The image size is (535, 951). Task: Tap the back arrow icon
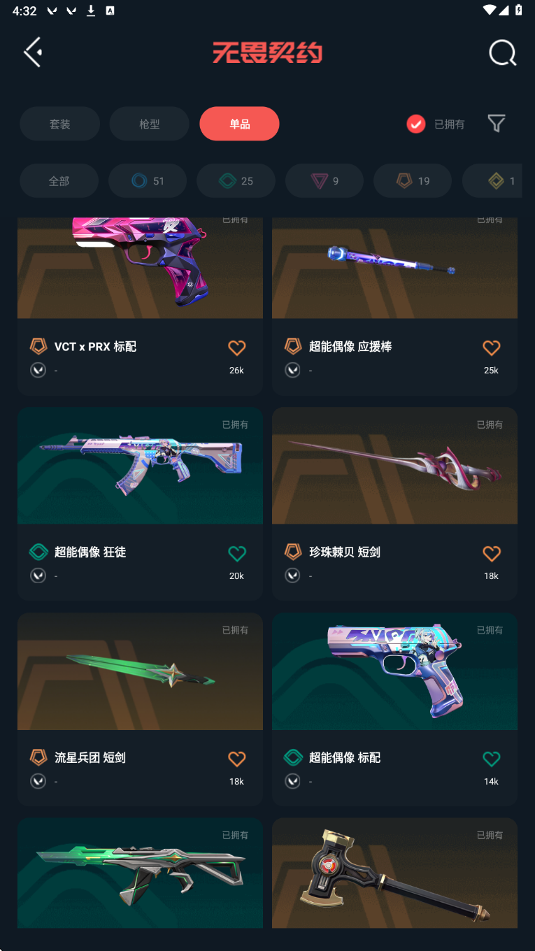click(x=33, y=52)
